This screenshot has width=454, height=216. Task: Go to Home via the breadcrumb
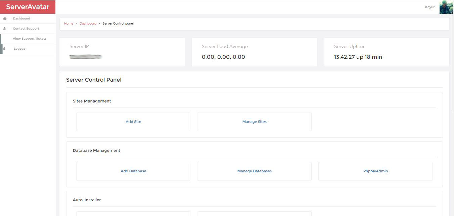[69, 24]
